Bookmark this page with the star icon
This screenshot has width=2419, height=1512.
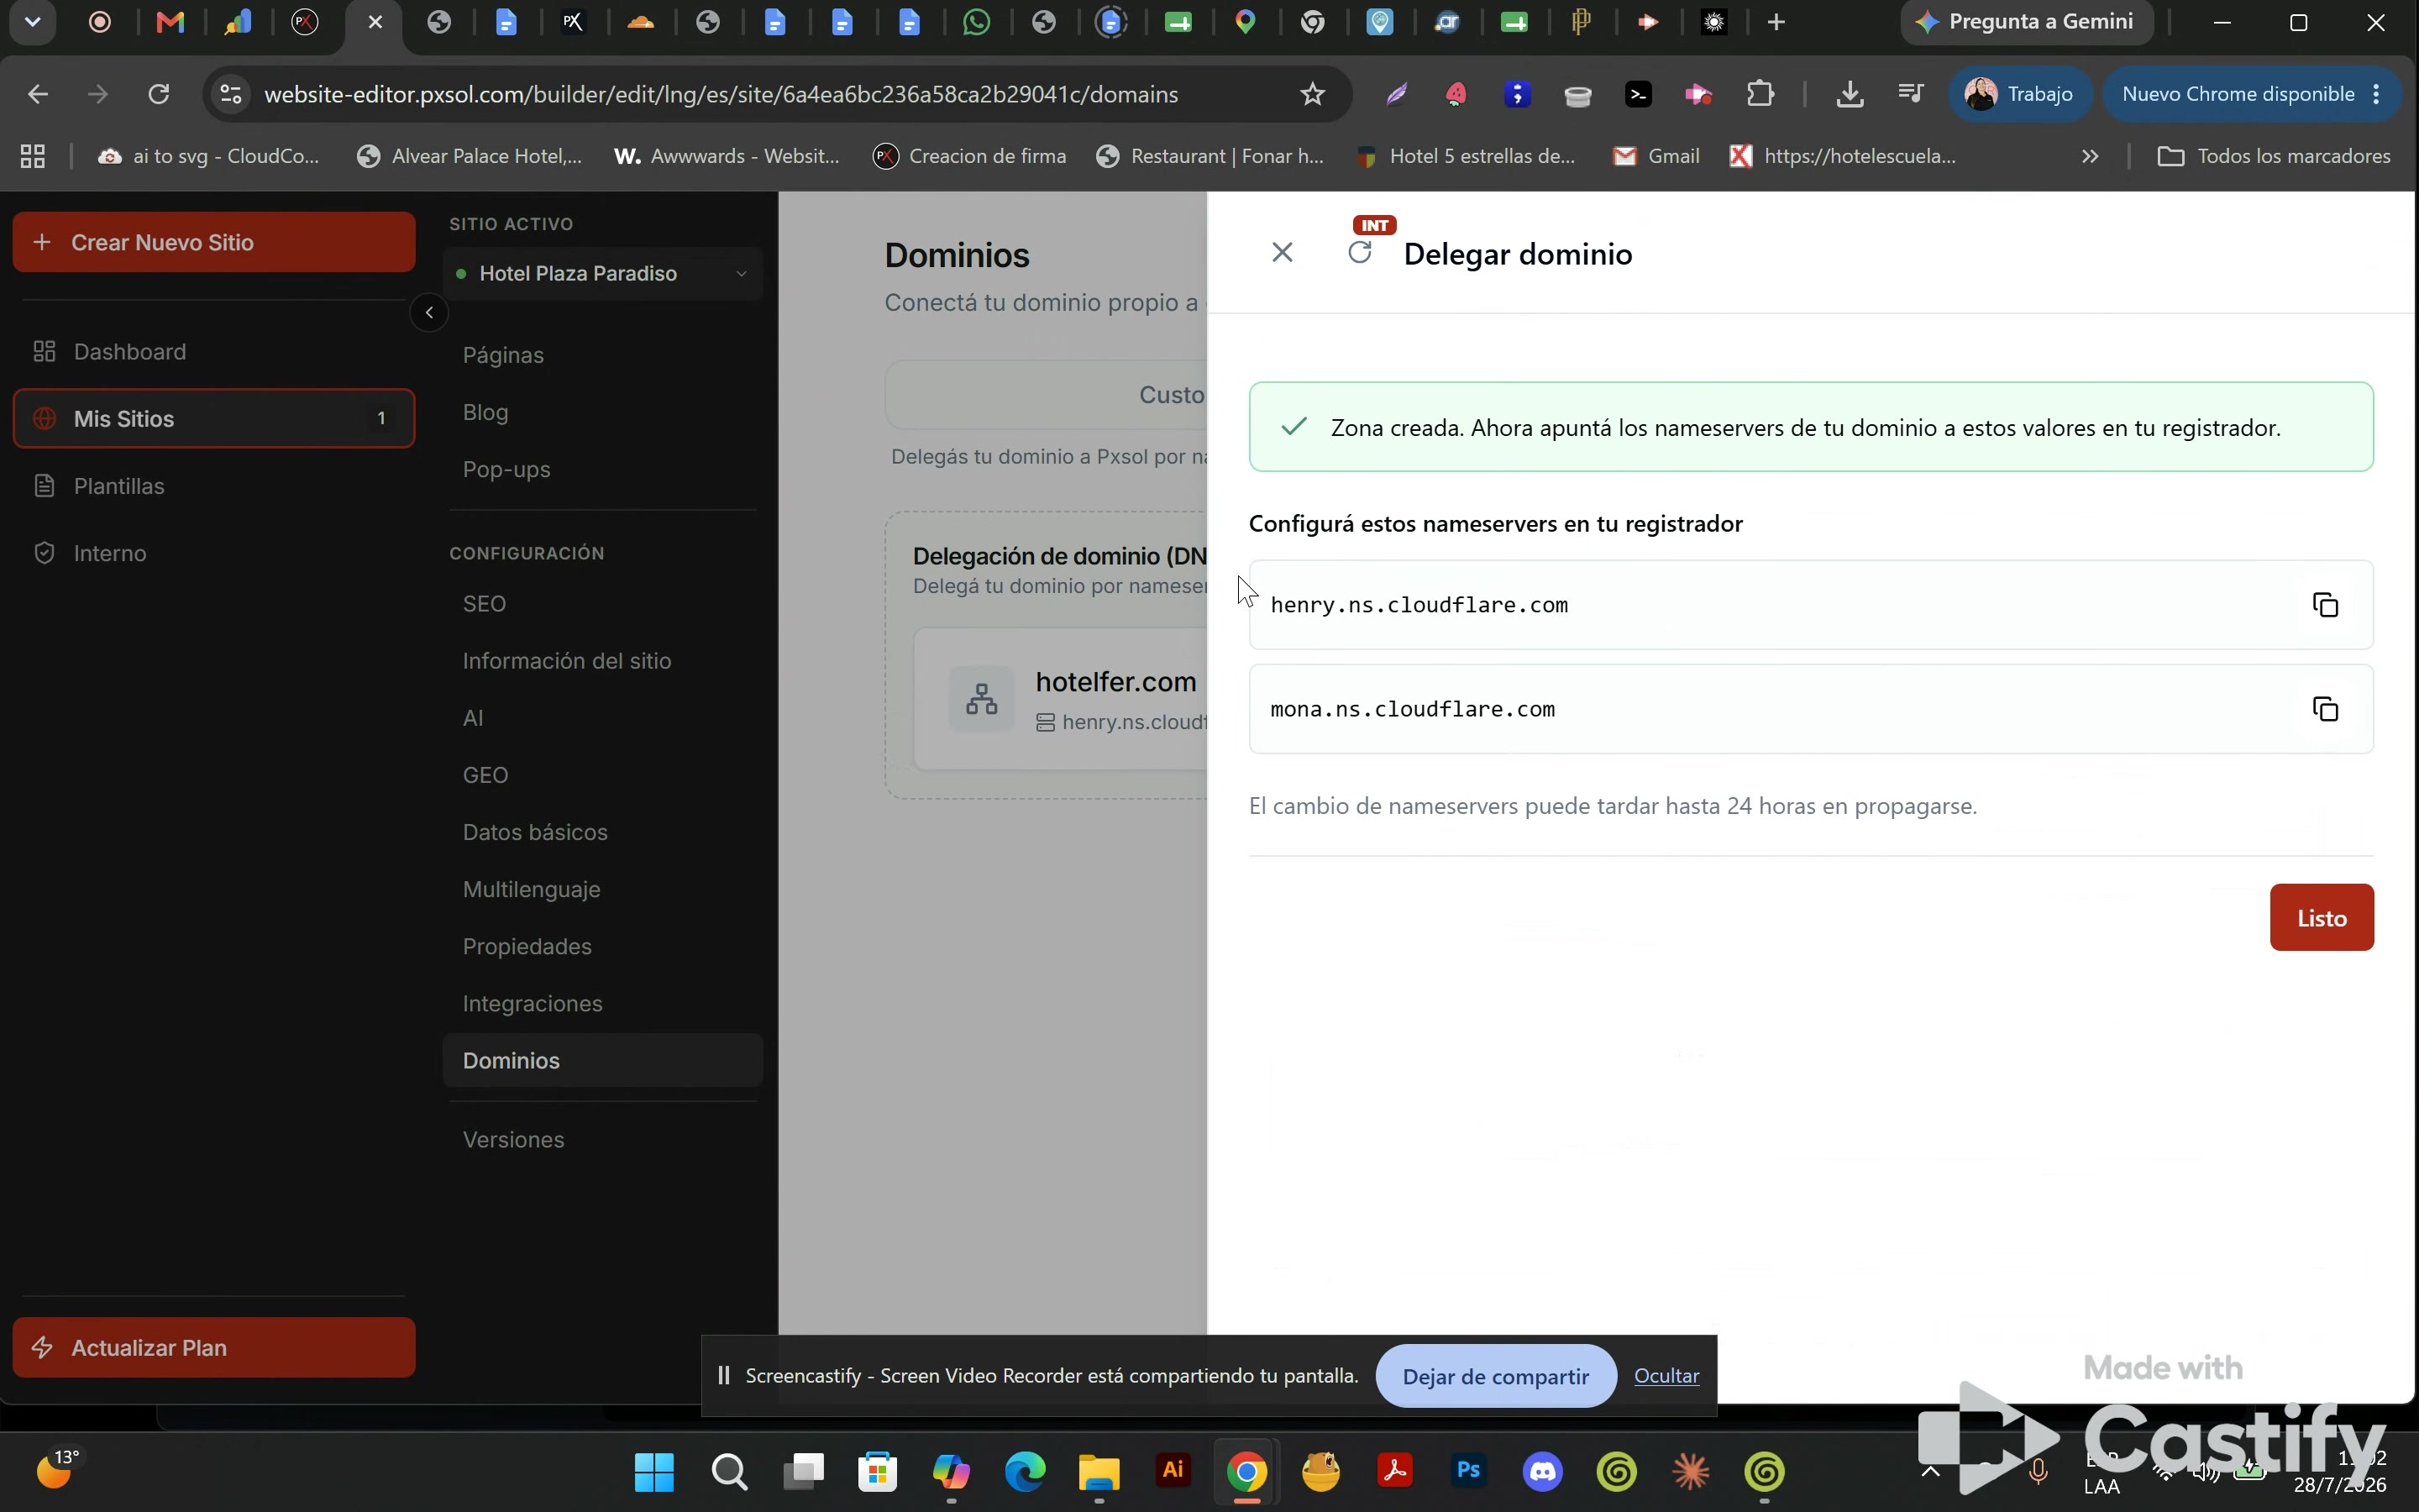pos(1313,94)
